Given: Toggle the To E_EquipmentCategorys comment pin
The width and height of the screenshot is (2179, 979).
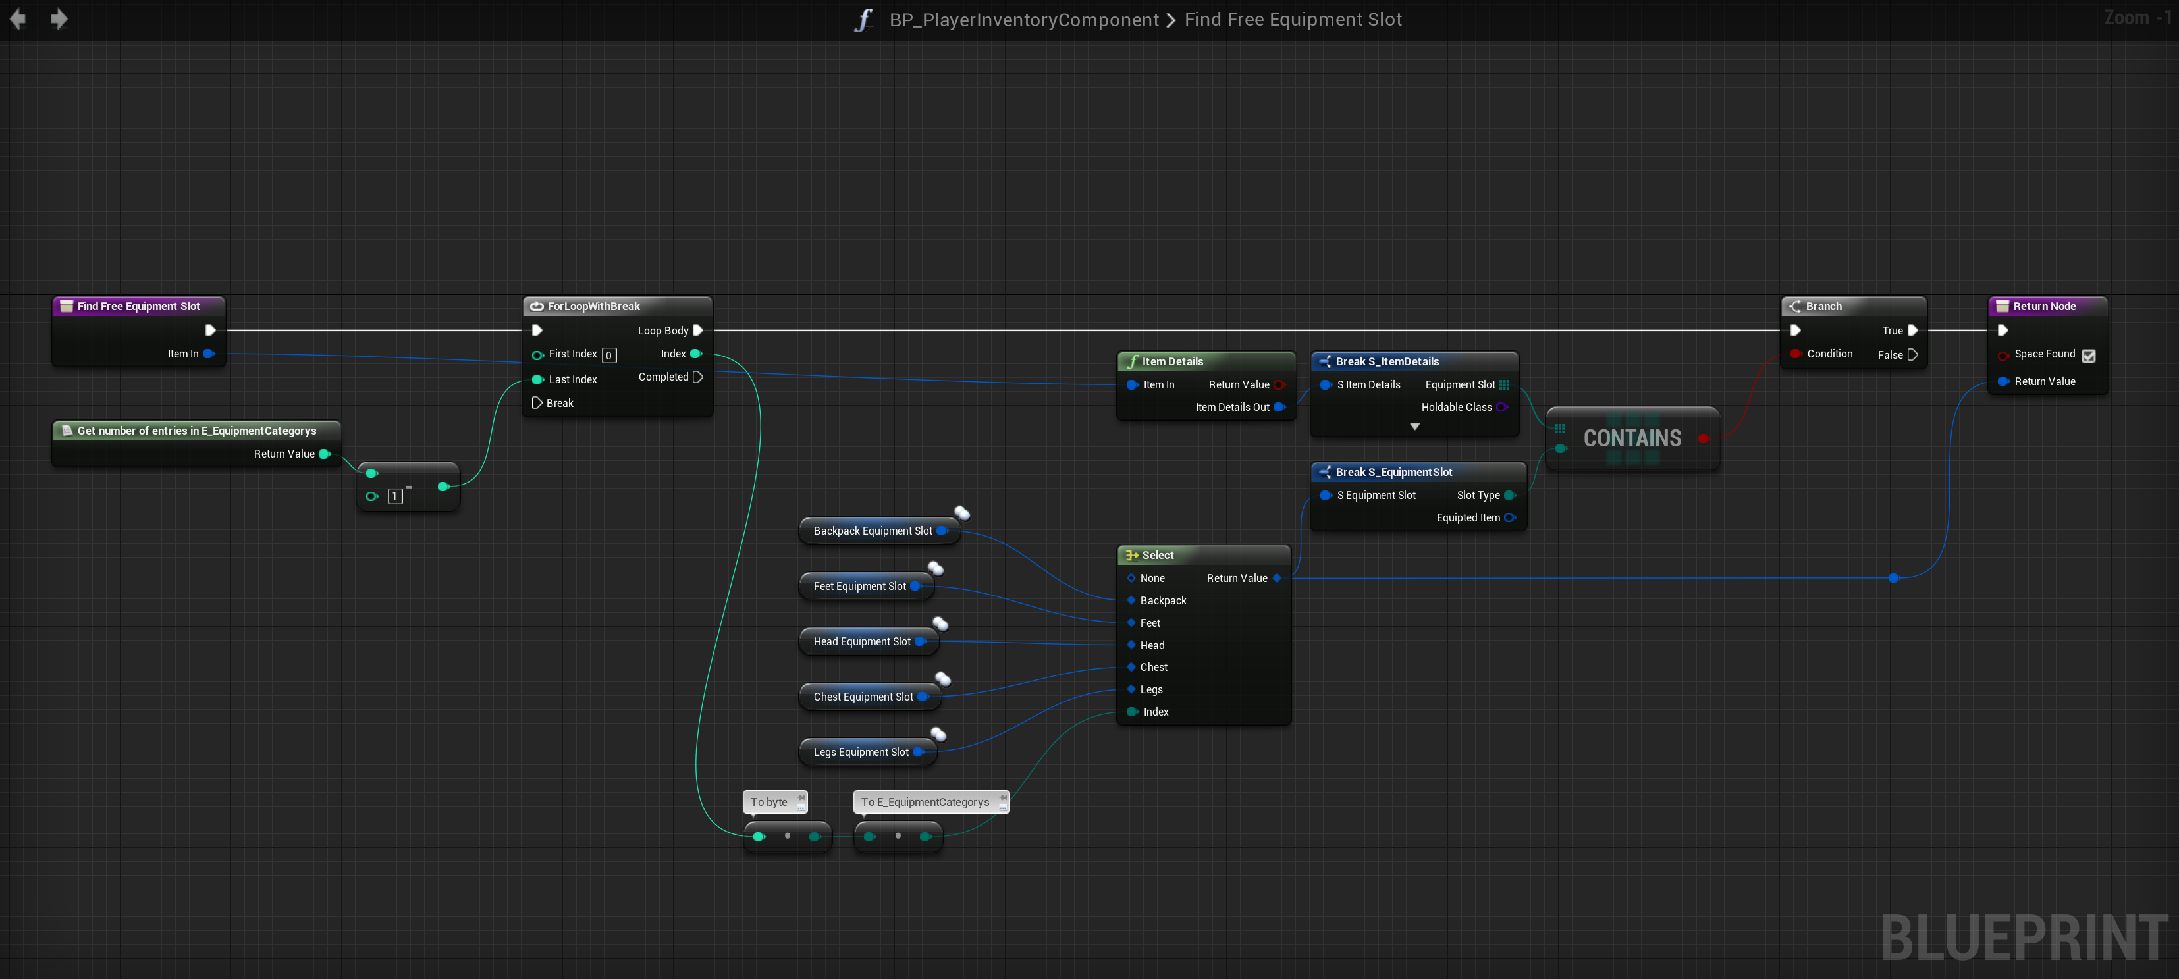Looking at the screenshot, I should coord(1002,797).
